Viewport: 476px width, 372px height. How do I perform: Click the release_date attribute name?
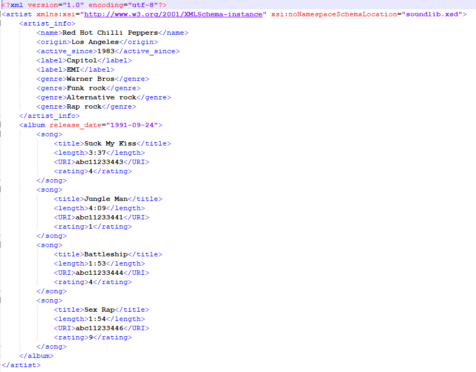click(x=76, y=125)
